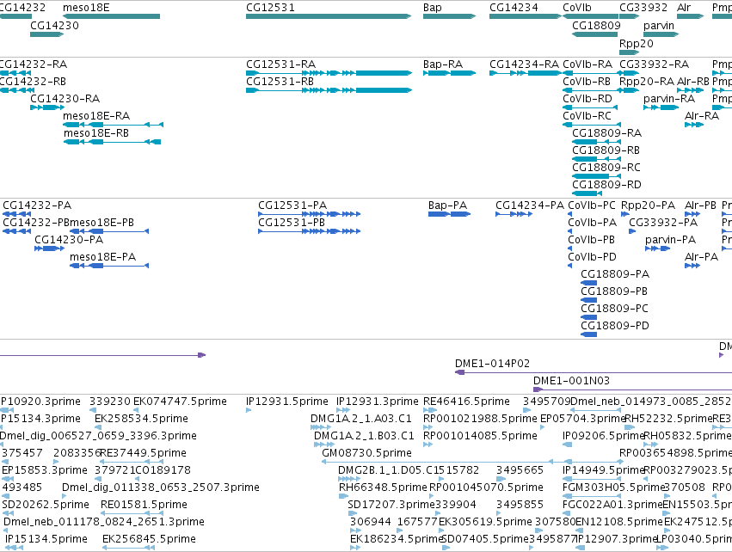Select the CG14232-PA protein feature
The width and height of the screenshot is (732, 552).
(x=17, y=214)
